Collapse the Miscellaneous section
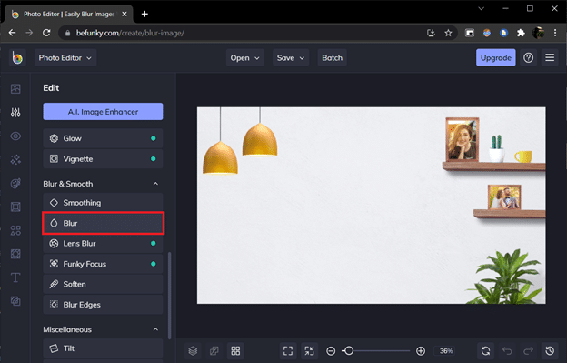The image size is (567, 363). pos(155,329)
